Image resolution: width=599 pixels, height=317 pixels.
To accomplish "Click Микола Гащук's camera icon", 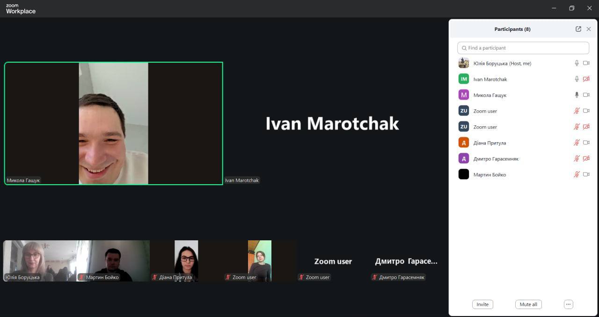I will 586,95.
